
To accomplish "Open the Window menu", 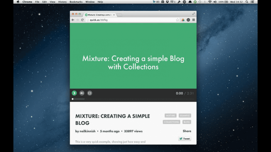I will click(90, 2).
